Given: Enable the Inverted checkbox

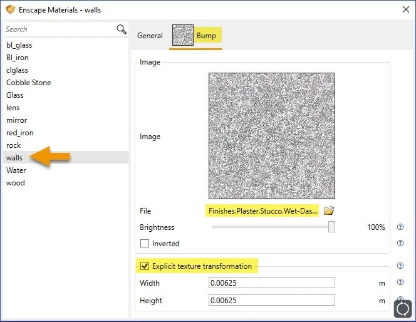Looking at the screenshot, I should (145, 244).
